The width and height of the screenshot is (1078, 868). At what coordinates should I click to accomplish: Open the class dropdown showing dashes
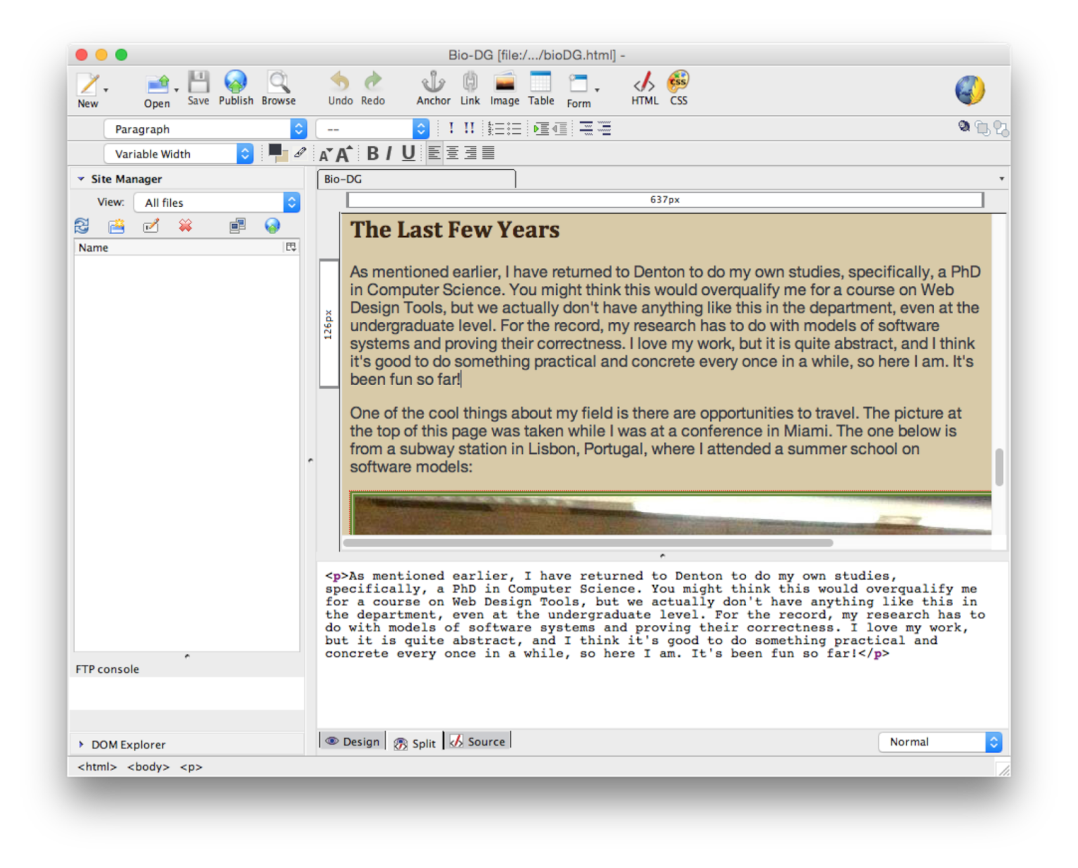click(x=373, y=129)
